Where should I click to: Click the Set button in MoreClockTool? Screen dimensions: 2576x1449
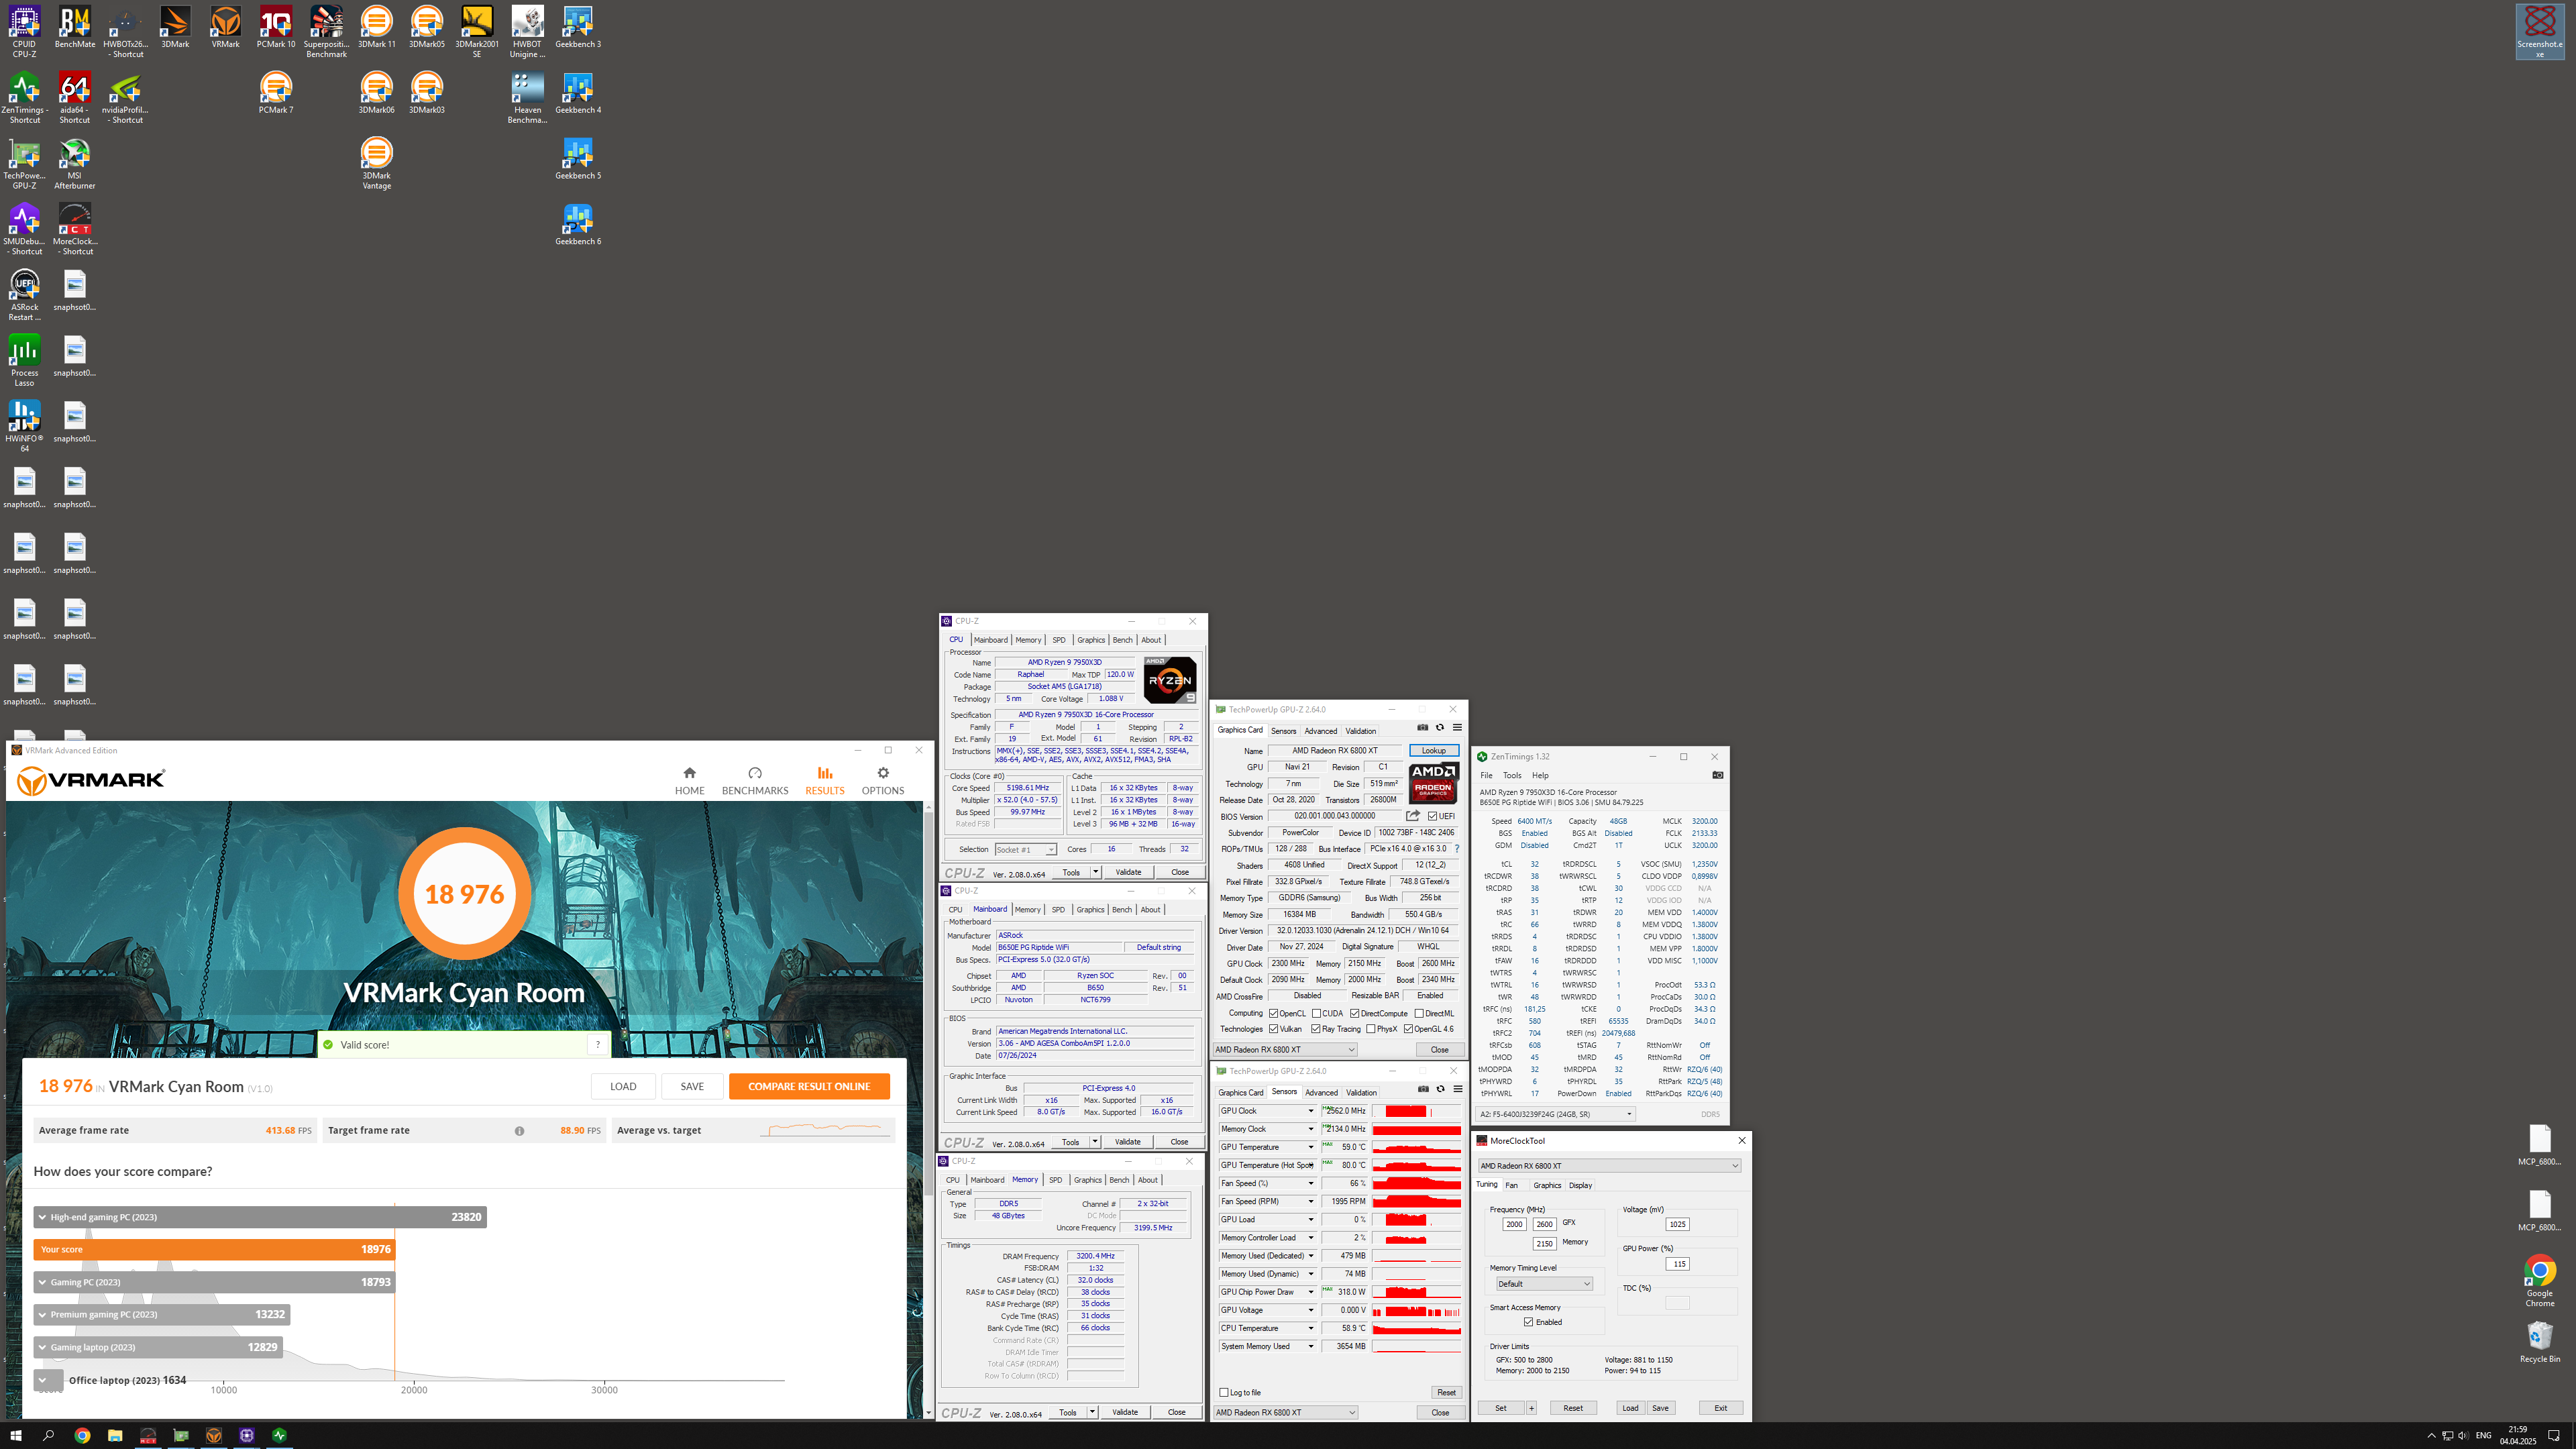1501,1408
